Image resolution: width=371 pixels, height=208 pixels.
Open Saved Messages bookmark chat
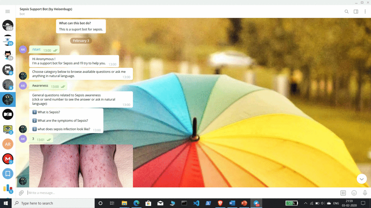(x=8, y=173)
